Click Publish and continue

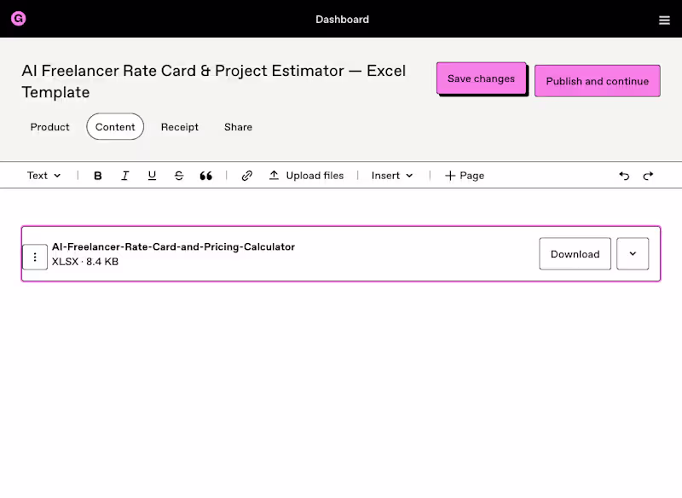[x=596, y=80]
